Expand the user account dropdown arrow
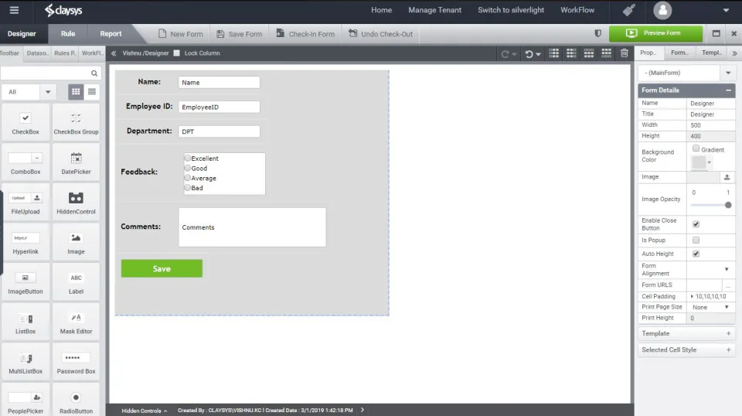 coord(726,10)
